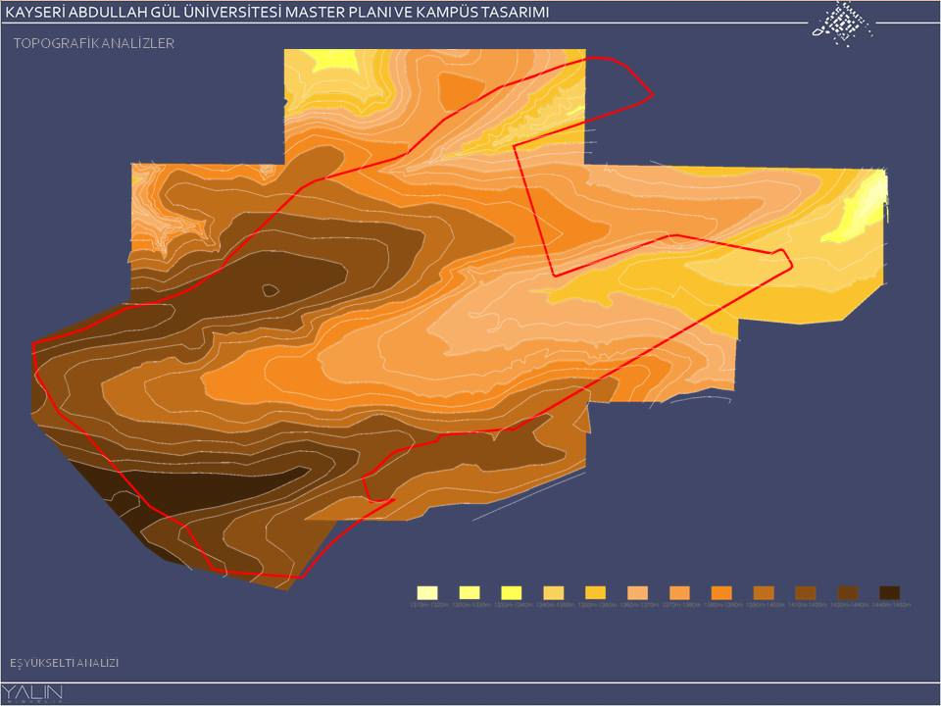Select the lightest cream legend swatch
This screenshot has width=941, height=706.
(x=426, y=592)
